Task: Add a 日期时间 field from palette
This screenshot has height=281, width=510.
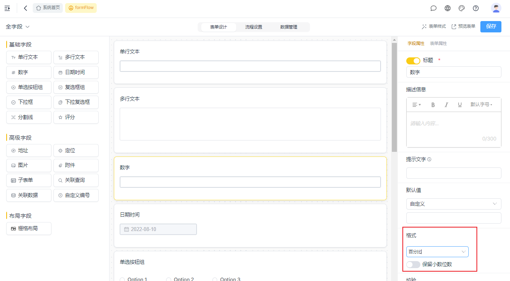Action: (x=76, y=73)
